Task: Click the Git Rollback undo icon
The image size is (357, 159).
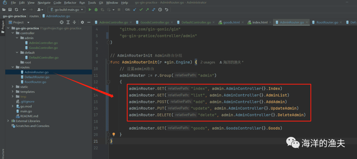Action: [166, 10]
